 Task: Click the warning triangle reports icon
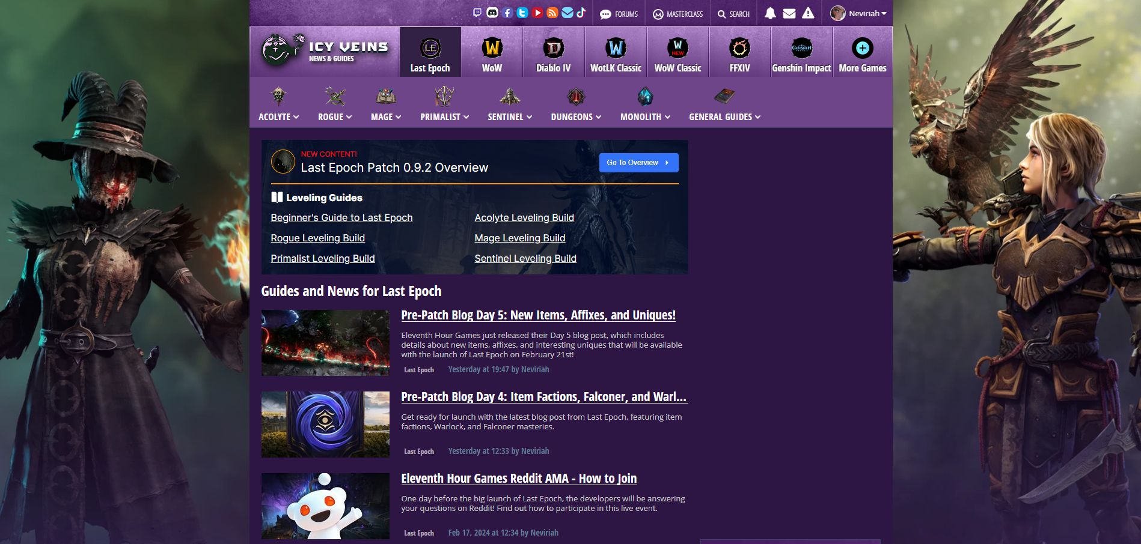[x=808, y=13]
